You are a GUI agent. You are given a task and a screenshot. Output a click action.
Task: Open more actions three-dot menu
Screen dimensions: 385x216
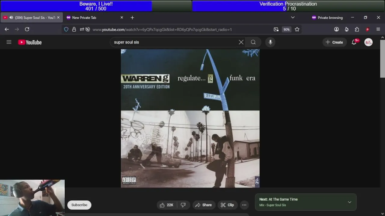244,205
